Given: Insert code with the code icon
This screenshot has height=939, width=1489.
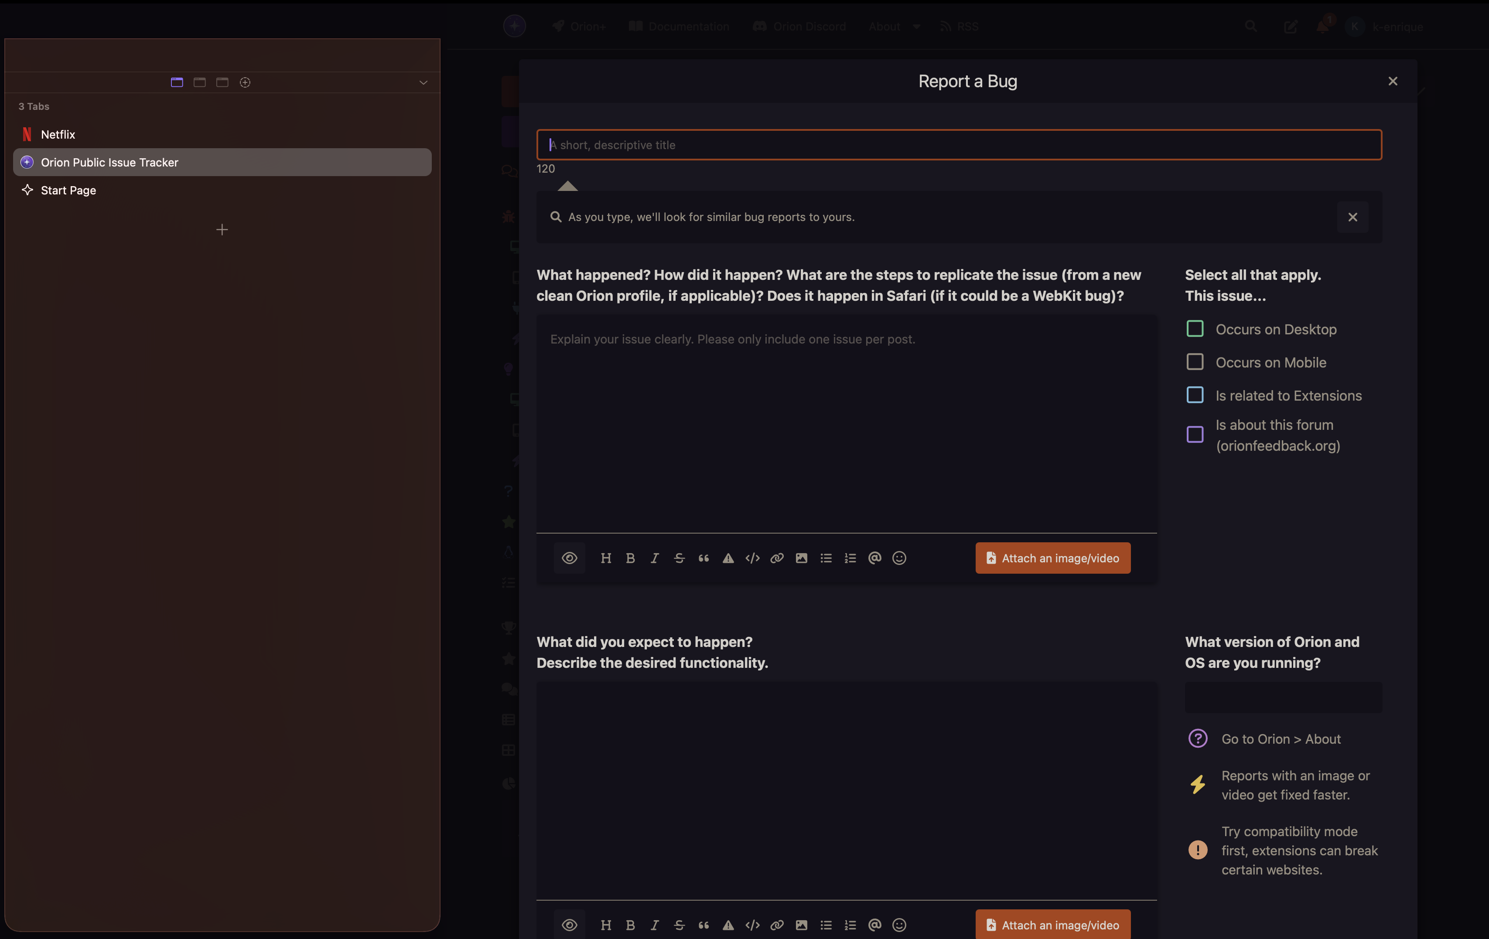Looking at the screenshot, I should point(752,558).
